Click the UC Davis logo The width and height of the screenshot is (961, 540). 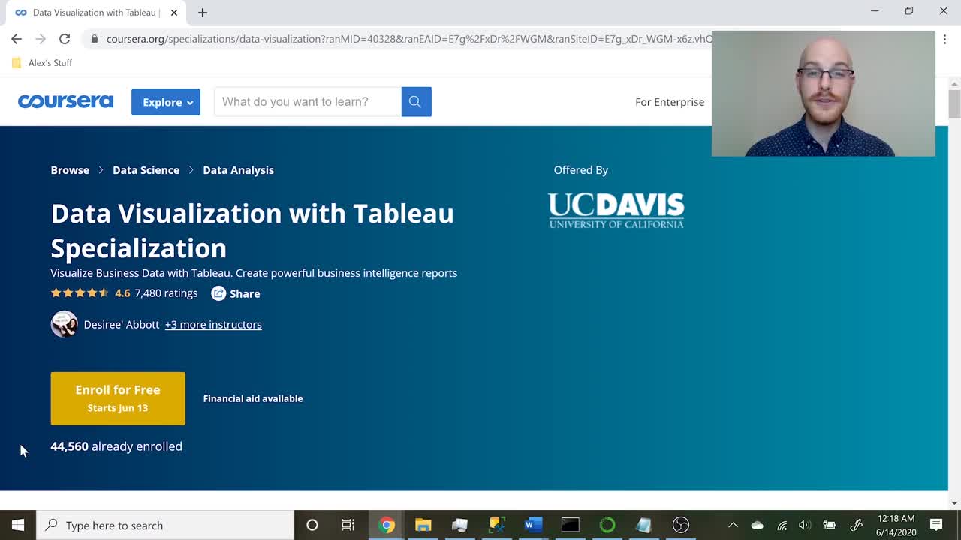(x=616, y=211)
